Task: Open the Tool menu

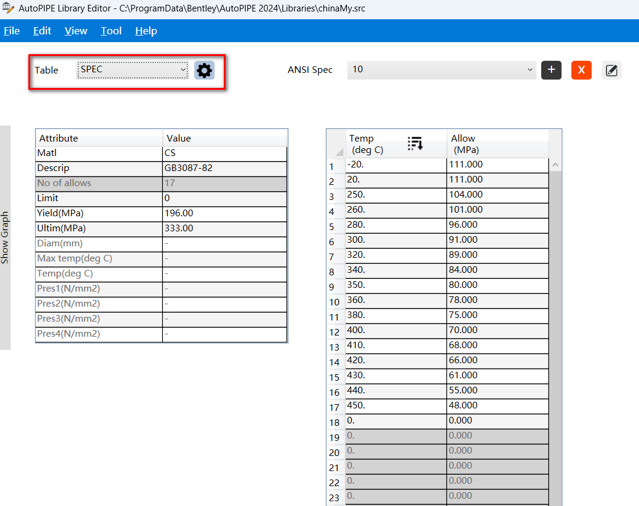Action: pos(111,31)
